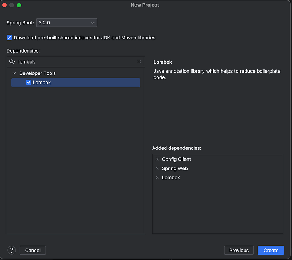Disable downloading pre-built shared indexes

(x=9, y=38)
